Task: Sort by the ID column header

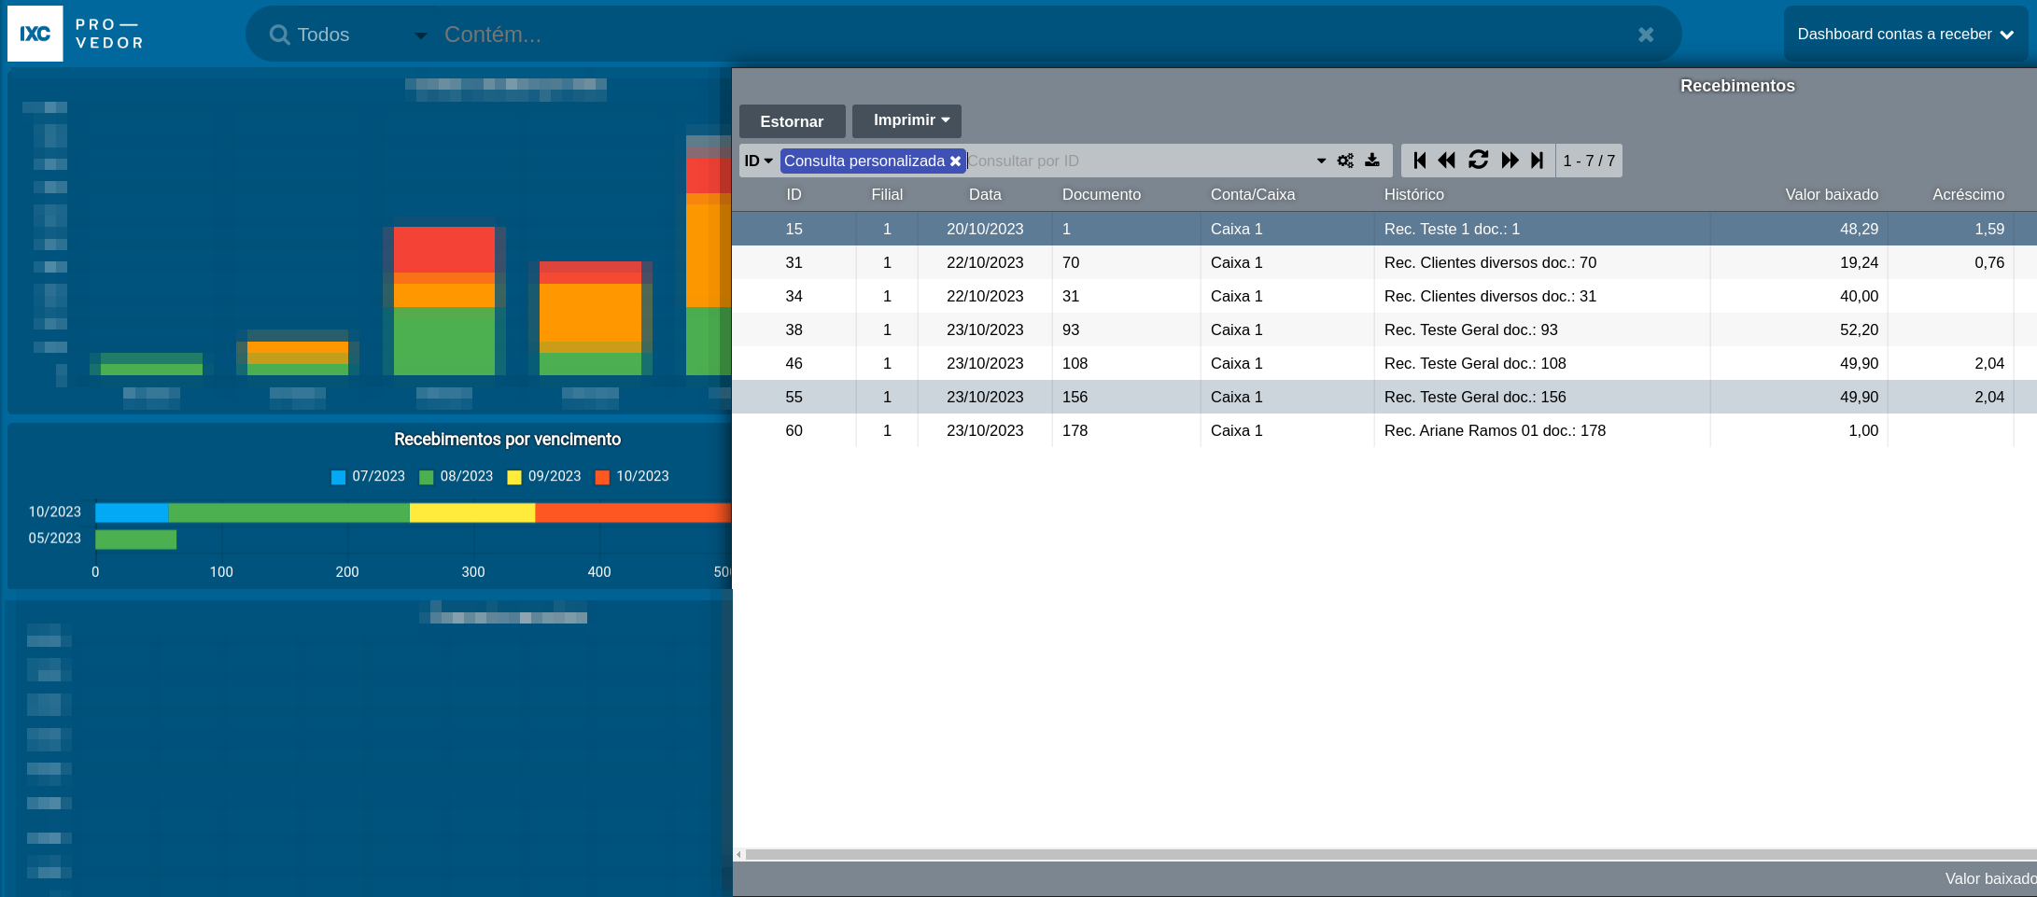Action: coord(794,194)
